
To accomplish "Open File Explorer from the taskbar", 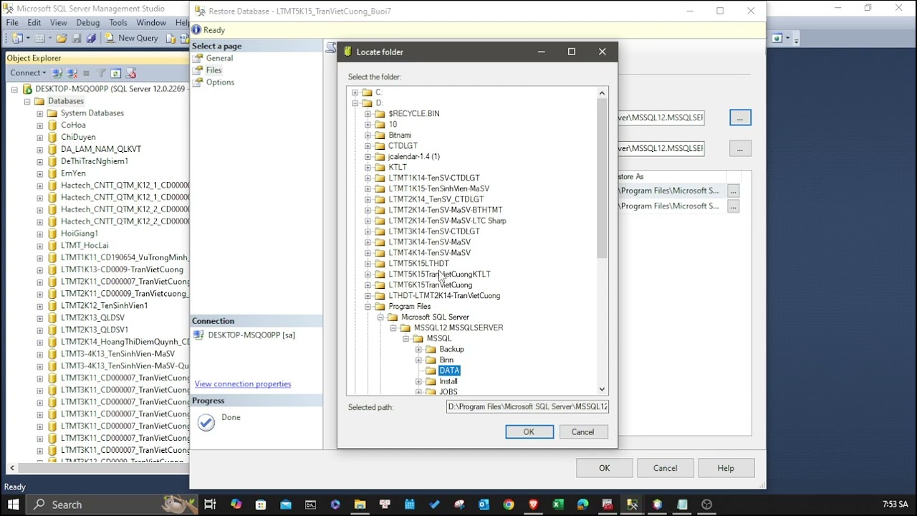I will (x=360, y=505).
